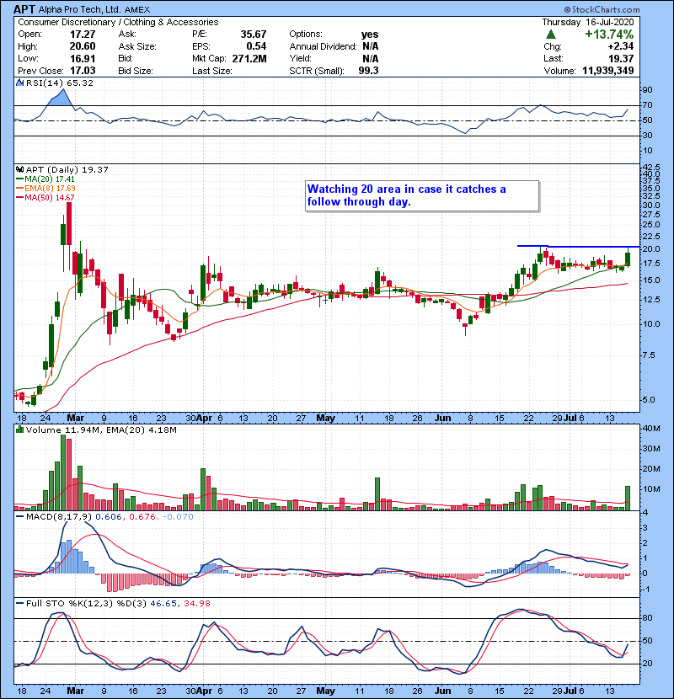Click the Last price 19.37 value
This screenshot has height=699, width=674.
coord(620,58)
